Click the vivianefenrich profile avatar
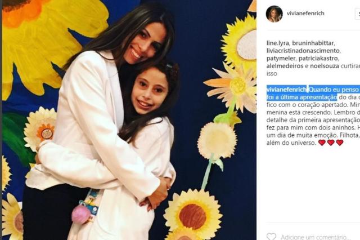This screenshot has width=360, height=240. (x=274, y=14)
